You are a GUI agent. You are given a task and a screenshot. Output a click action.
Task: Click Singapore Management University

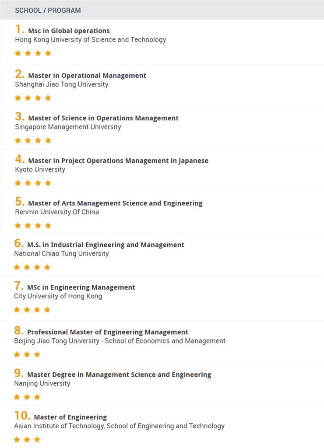click(x=68, y=127)
